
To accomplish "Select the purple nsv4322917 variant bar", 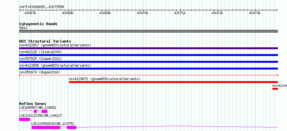I will tap(148, 48).
